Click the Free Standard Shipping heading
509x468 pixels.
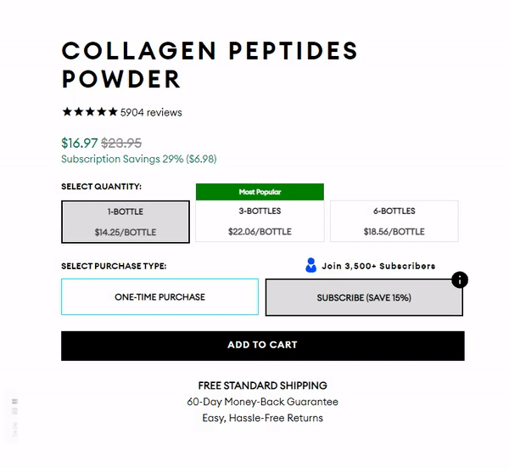click(262, 386)
